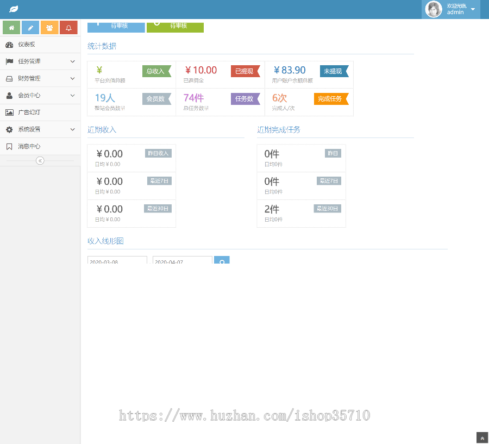
Task: Click the flag icon beside 任务管理
Action: [x=9, y=61]
